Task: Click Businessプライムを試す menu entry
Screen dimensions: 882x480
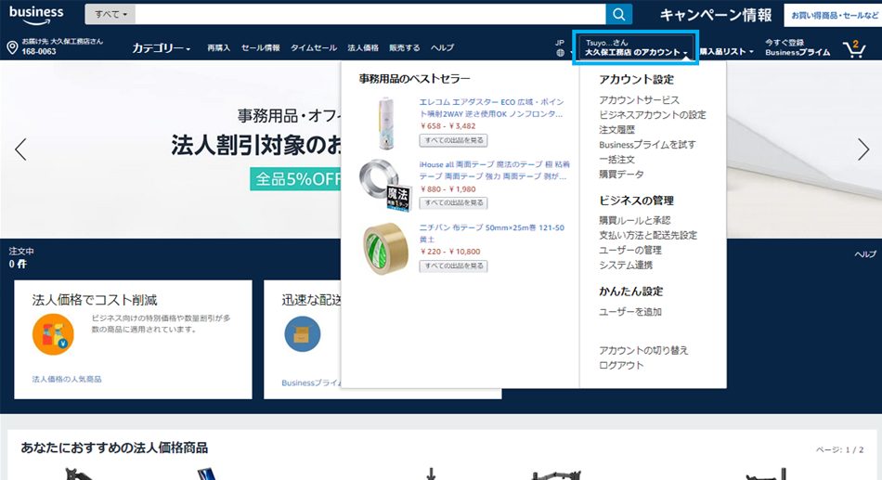Action: [647, 144]
